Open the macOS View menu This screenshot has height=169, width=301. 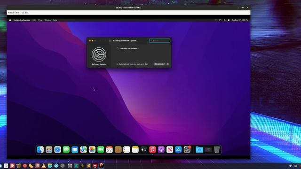[x=40, y=20]
